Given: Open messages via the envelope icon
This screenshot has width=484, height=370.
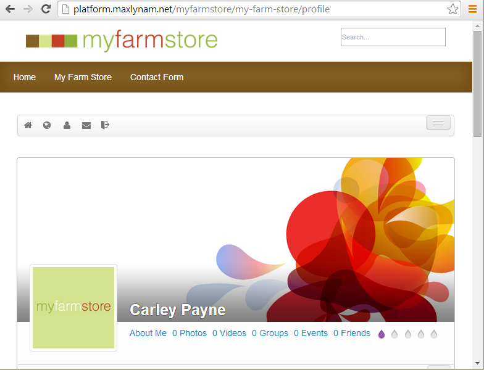Looking at the screenshot, I should tap(86, 125).
